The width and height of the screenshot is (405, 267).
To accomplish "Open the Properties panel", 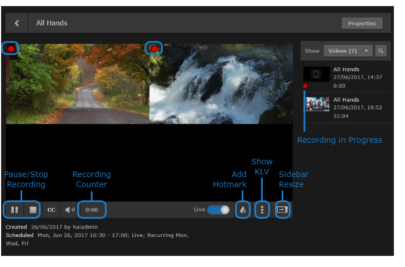I will (362, 23).
